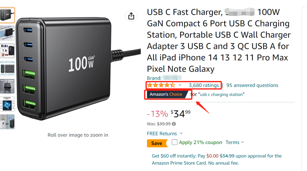Screen dimensions: 307x171
Task: Click the Amazon's Choice badge
Action: (166, 94)
